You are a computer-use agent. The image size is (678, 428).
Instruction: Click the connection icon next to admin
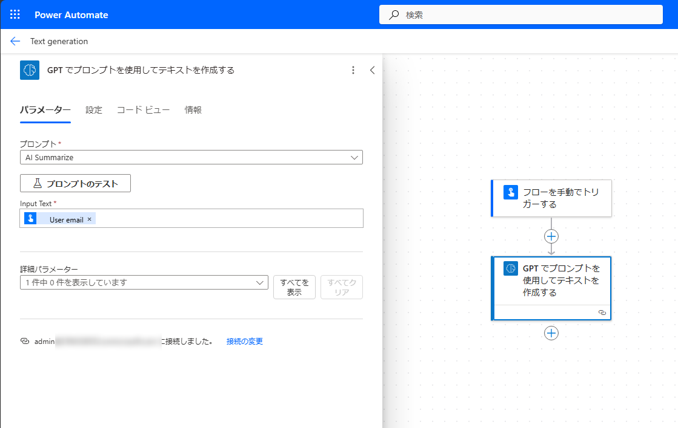pos(25,341)
